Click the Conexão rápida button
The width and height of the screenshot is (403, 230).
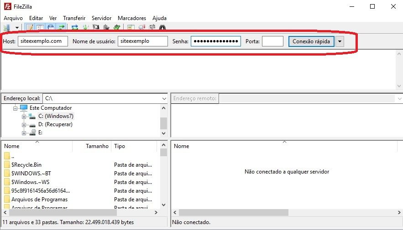[311, 41]
